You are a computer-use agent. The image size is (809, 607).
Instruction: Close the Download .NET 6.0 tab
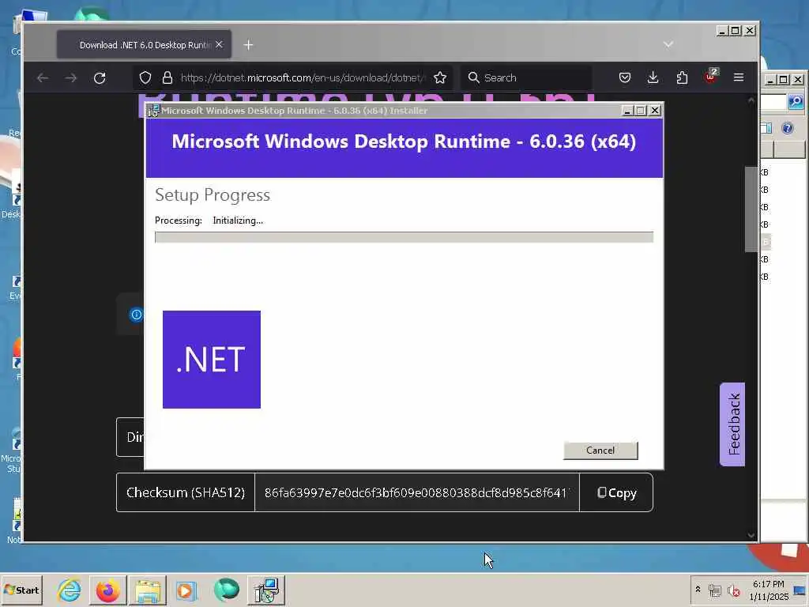click(x=220, y=45)
